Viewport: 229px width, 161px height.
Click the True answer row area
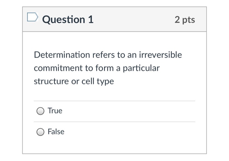(114, 111)
